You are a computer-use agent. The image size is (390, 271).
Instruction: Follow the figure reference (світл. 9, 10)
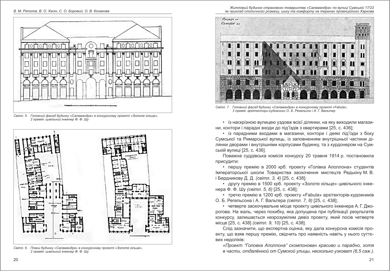(269, 222)
